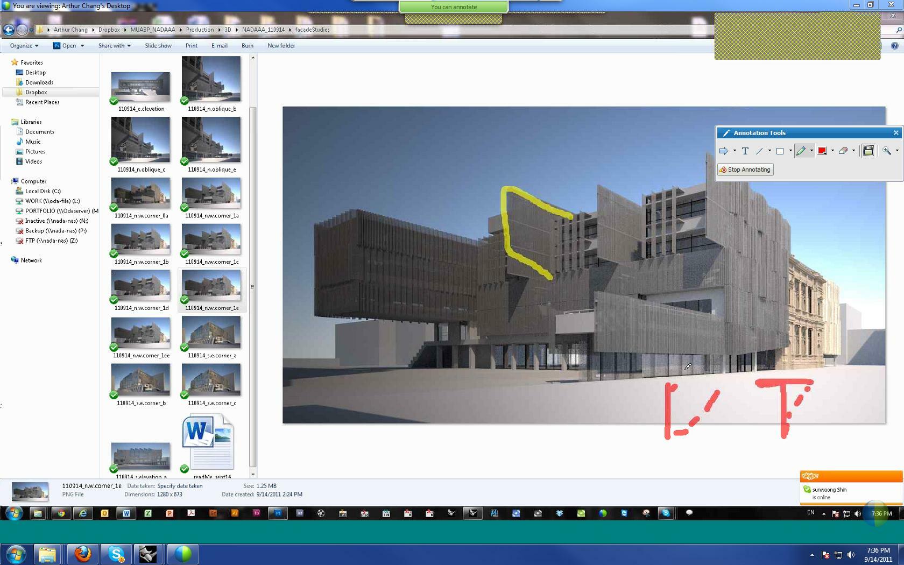
Task: Click the local volume speaker tray icon
Action: tap(851, 555)
